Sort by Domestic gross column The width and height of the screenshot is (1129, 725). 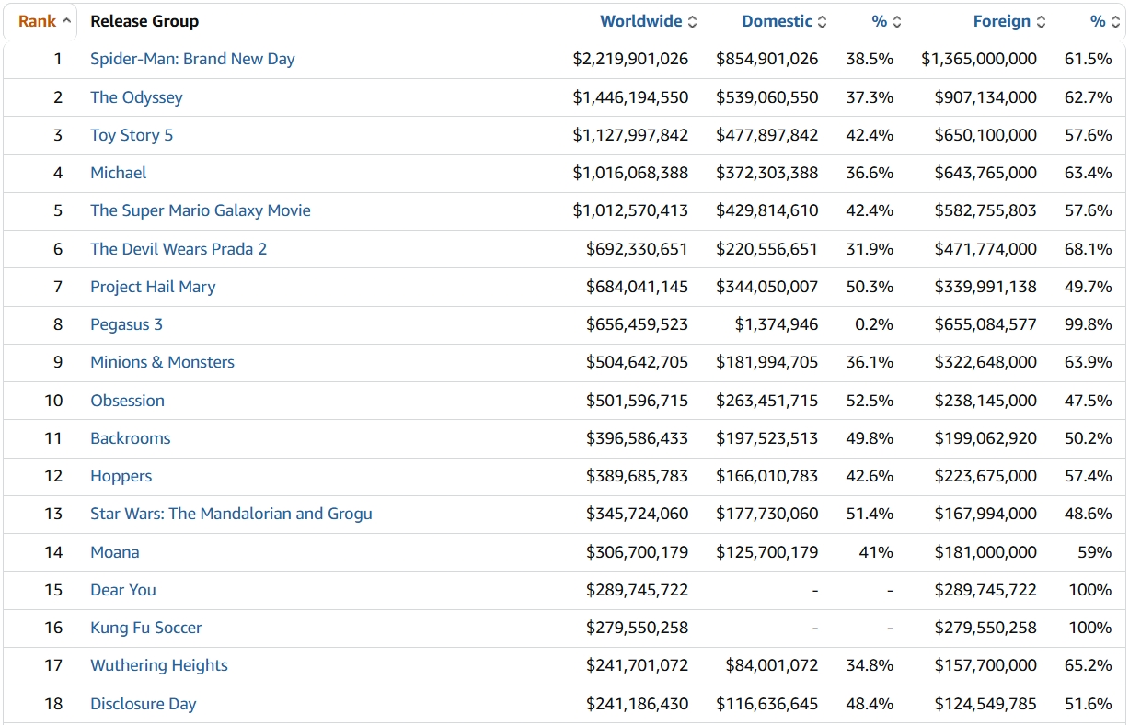coord(784,21)
